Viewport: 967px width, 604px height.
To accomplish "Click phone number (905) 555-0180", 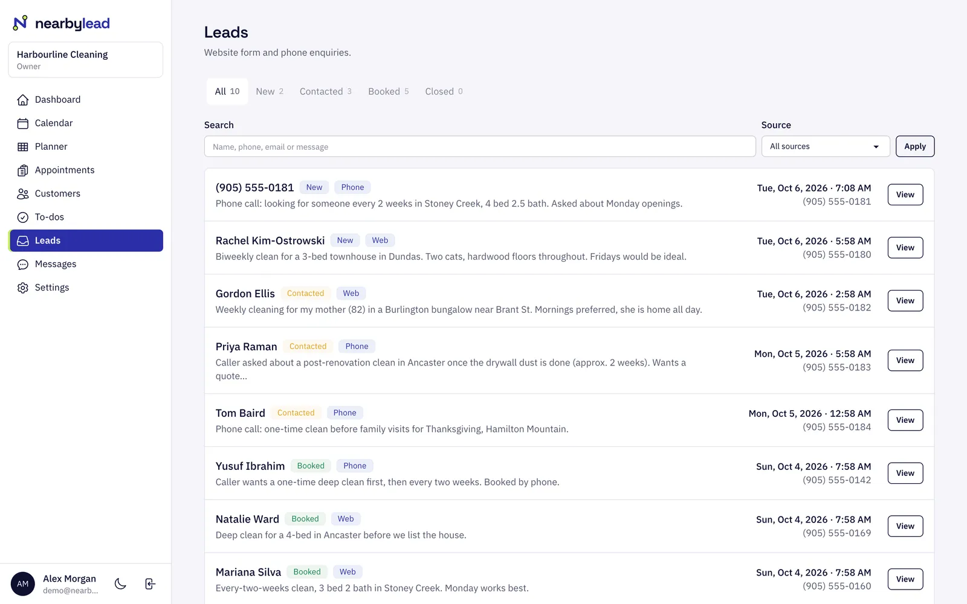I will [x=837, y=255].
